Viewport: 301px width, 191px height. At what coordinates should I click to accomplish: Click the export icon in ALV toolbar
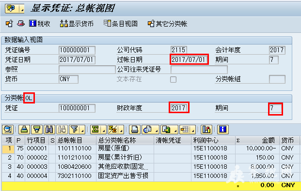(166, 130)
